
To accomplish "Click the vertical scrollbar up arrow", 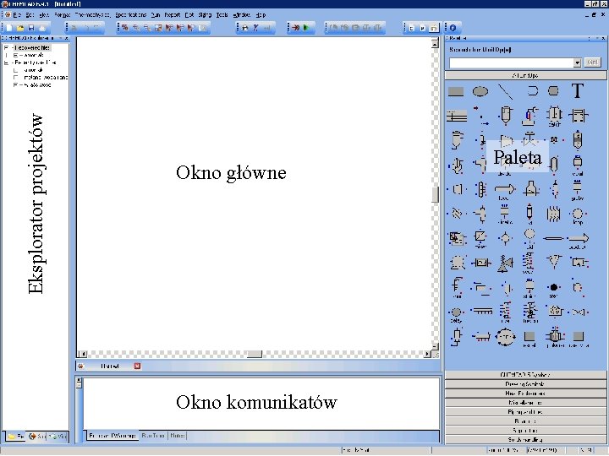I will (x=435, y=44).
